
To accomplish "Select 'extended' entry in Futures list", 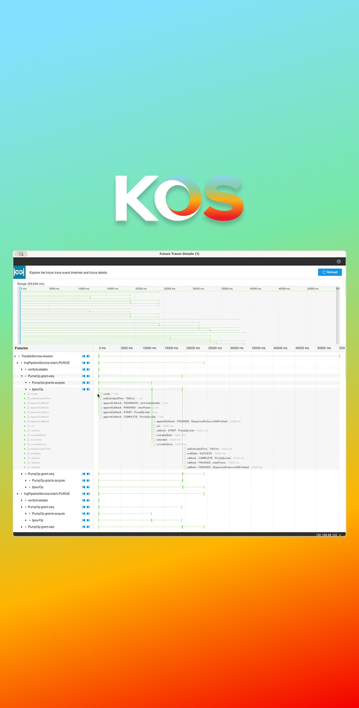I will (36, 439).
